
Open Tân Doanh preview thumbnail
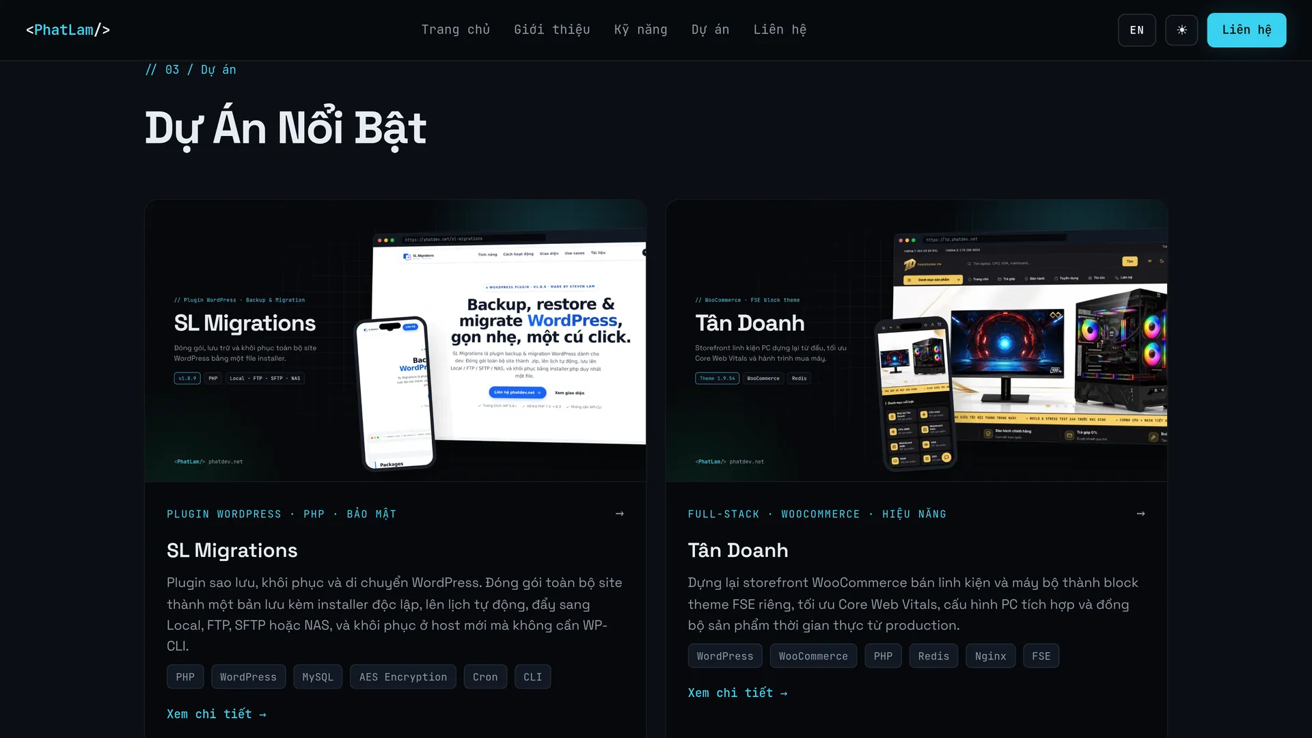tap(916, 340)
